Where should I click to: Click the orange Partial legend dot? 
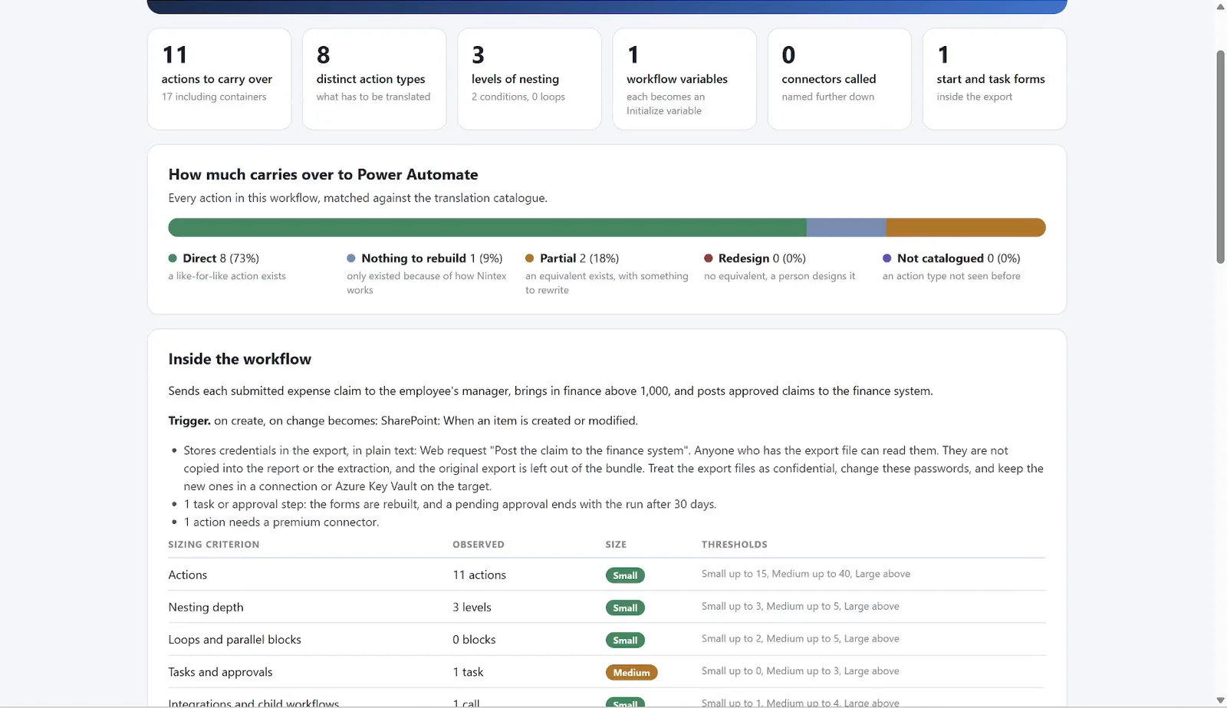(530, 259)
